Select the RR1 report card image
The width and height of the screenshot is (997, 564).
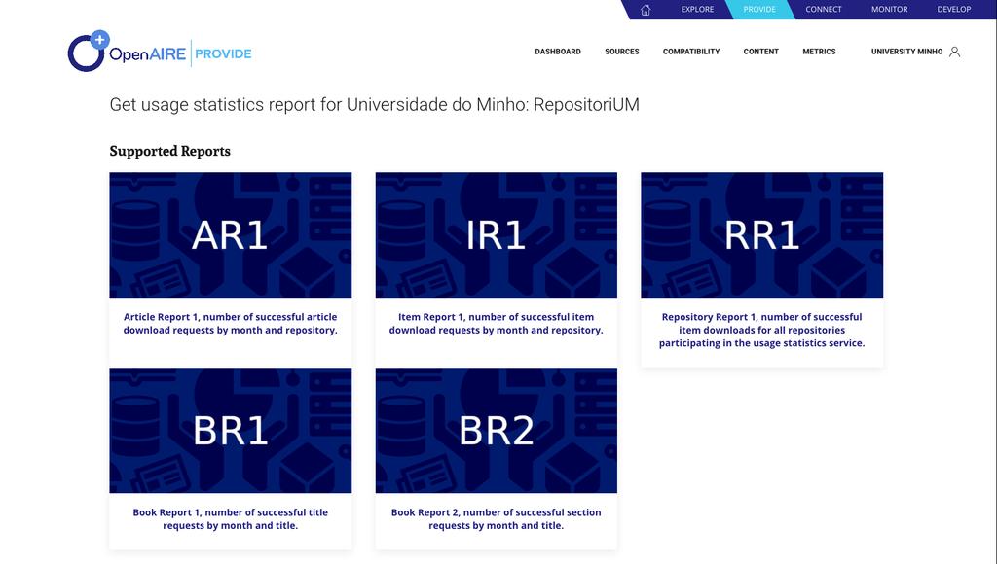(x=761, y=235)
